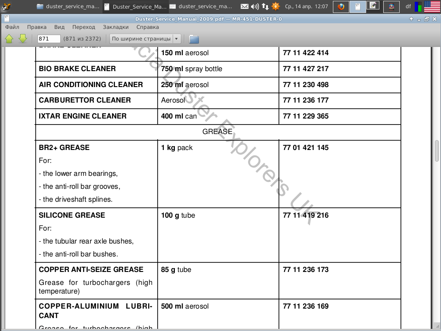Switch to third duster_service_ma... taskbar window
441x331 pixels.
(x=201, y=6)
